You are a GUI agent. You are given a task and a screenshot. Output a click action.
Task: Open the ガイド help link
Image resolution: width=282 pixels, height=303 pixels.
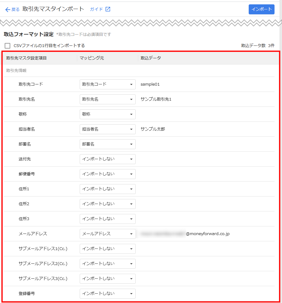point(96,9)
